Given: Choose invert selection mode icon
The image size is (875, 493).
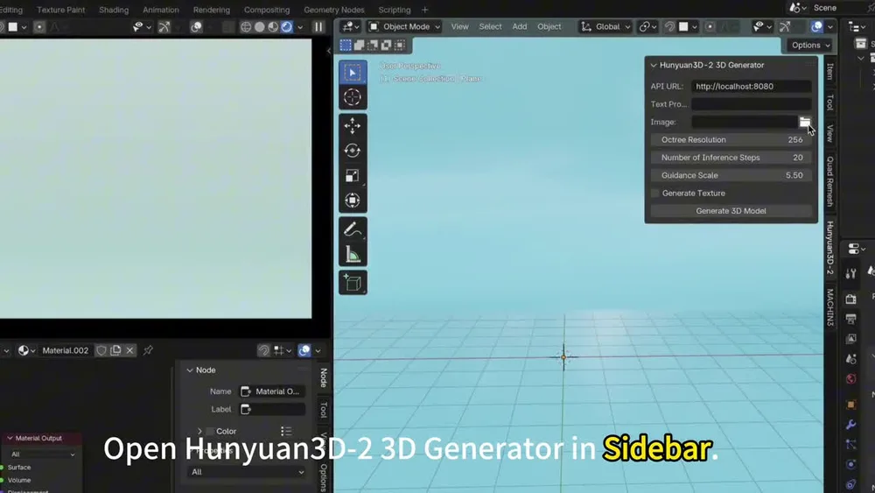Looking at the screenshot, I should point(386,45).
